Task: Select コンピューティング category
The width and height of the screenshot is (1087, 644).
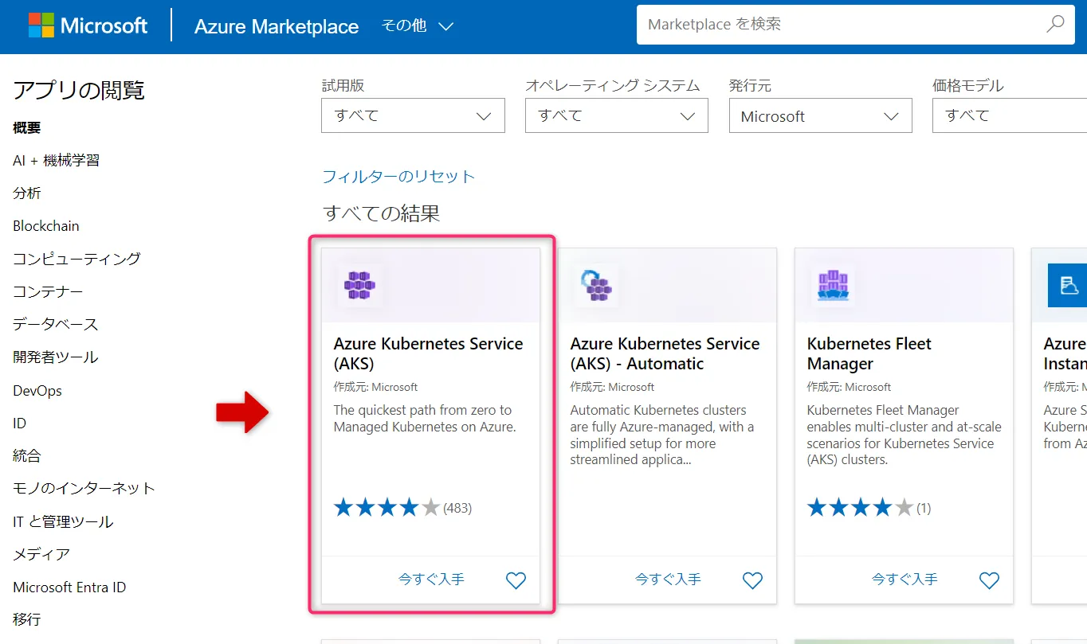Action: point(77,259)
